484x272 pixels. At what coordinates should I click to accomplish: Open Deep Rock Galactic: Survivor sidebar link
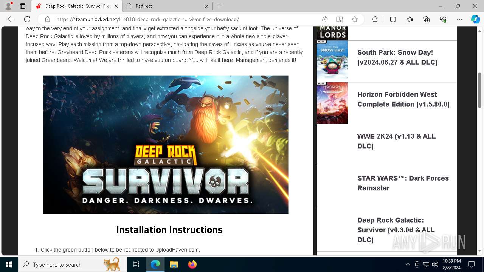[396, 230]
